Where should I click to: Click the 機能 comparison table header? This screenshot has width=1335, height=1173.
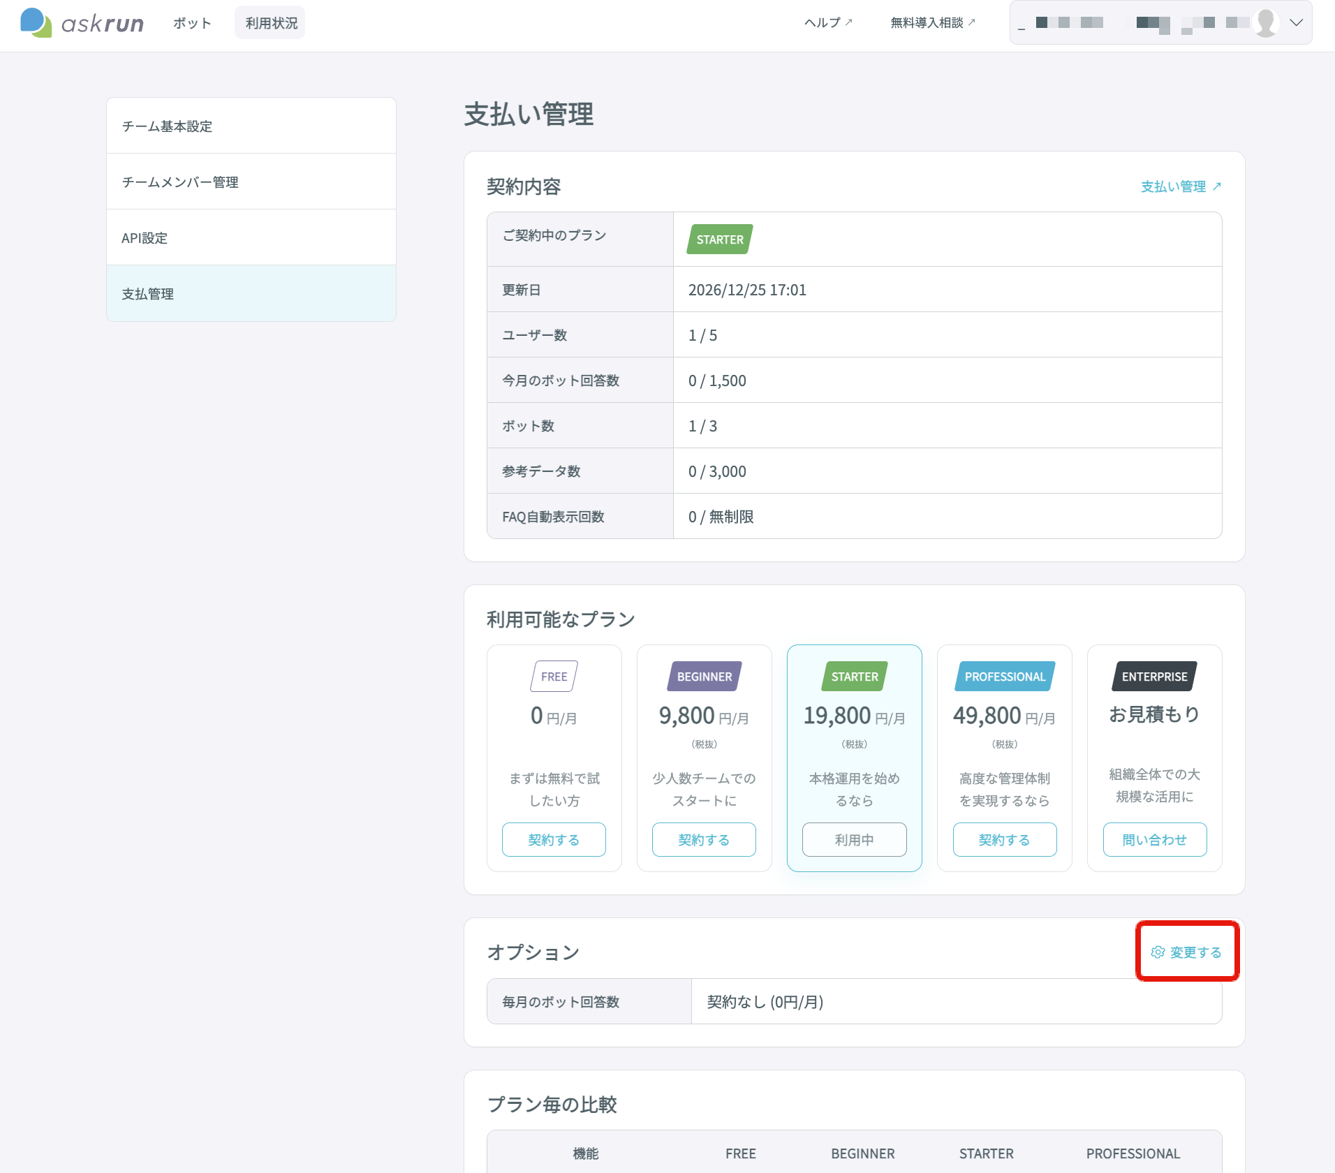point(585,1153)
